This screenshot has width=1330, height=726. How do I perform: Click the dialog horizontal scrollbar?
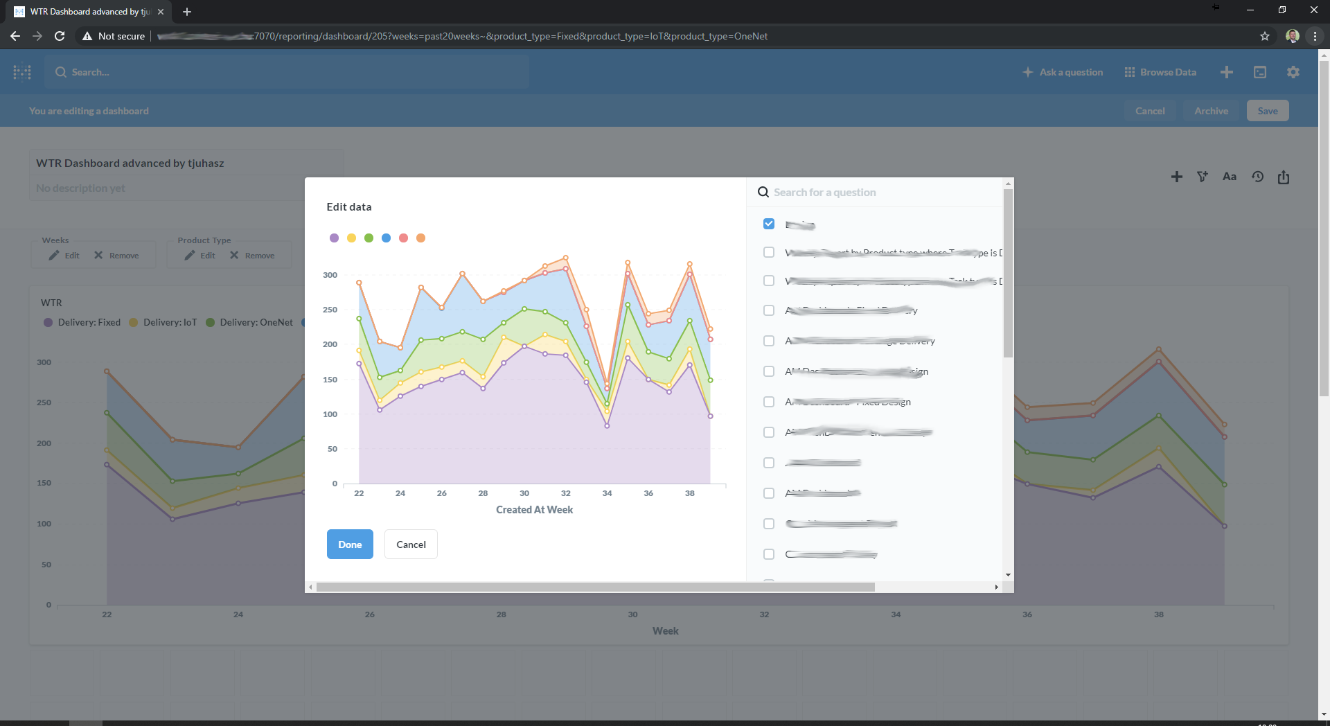[596, 587]
